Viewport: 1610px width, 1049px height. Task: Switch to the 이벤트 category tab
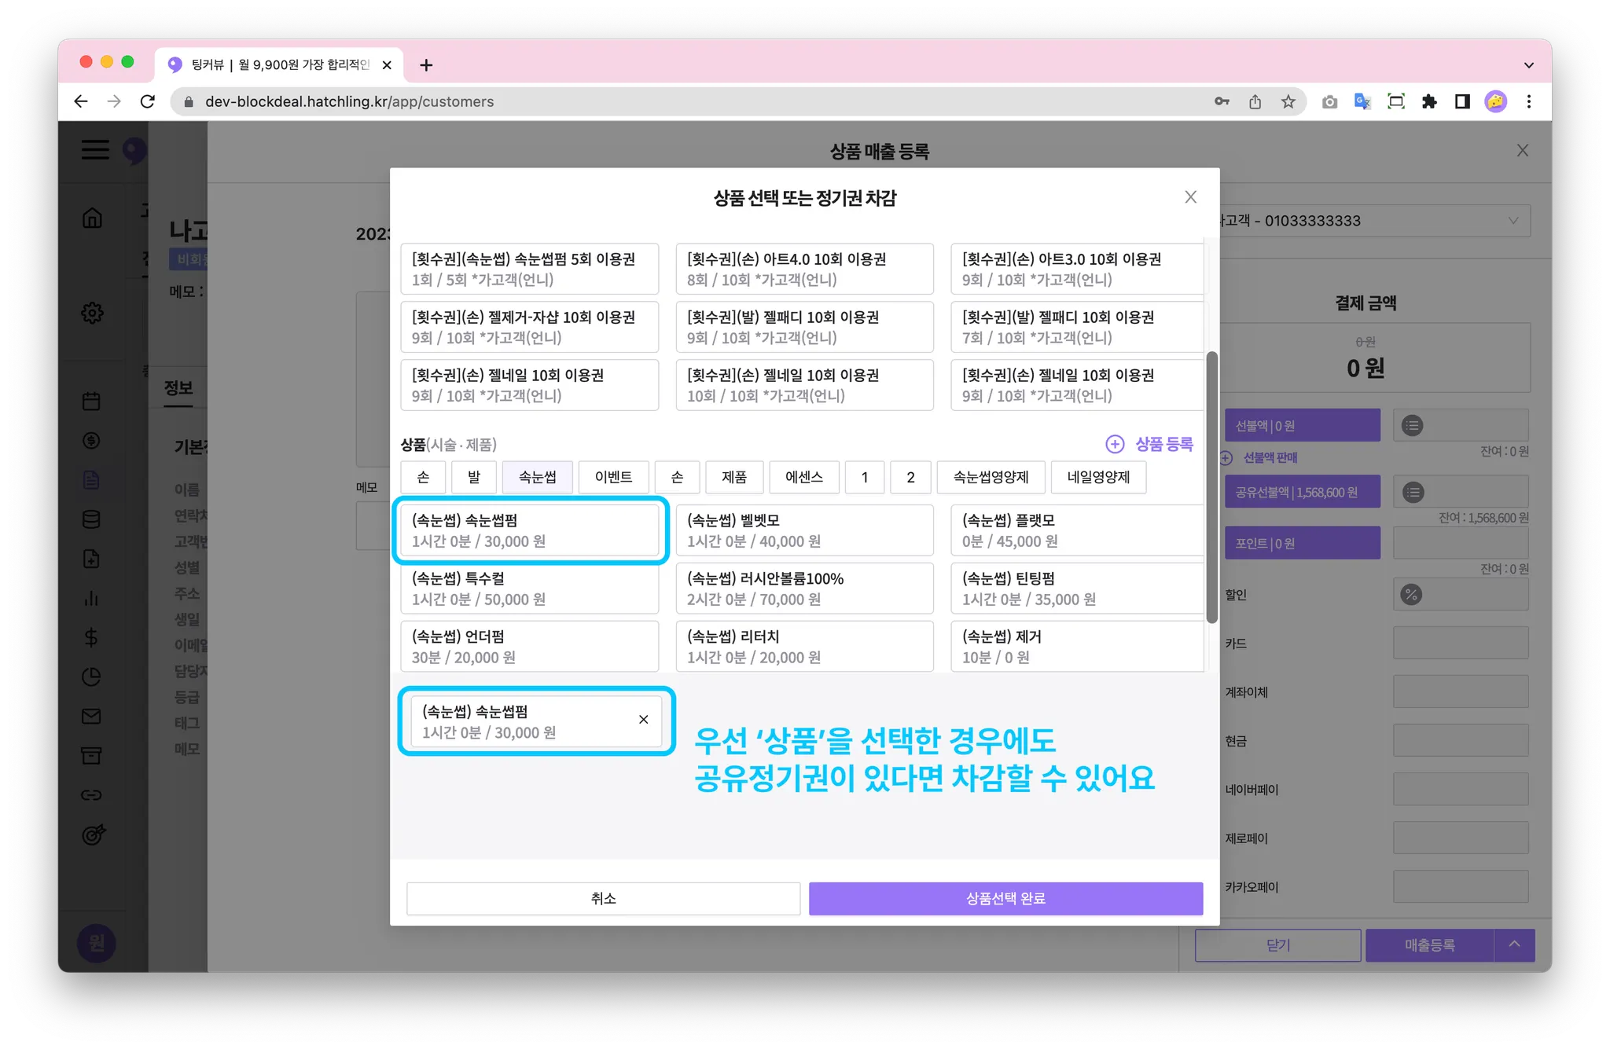(613, 477)
